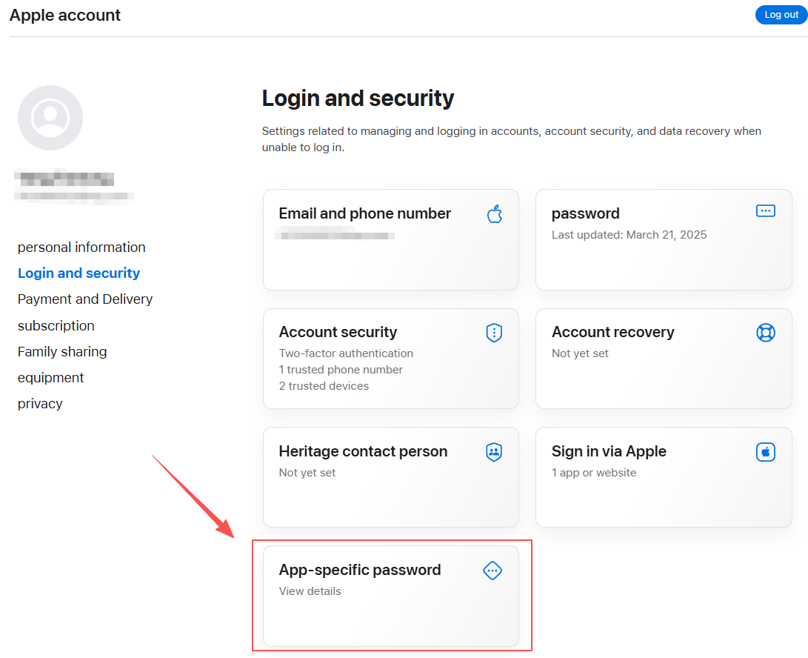Click the Apple account header title
This screenshot has height=658, width=808.
tap(65, 15)
